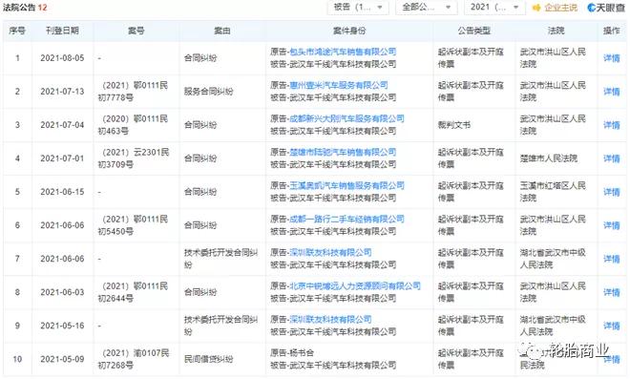
Task: Click the 案件身份 column header
Action: pyautogui.click(x=349, y=31)
